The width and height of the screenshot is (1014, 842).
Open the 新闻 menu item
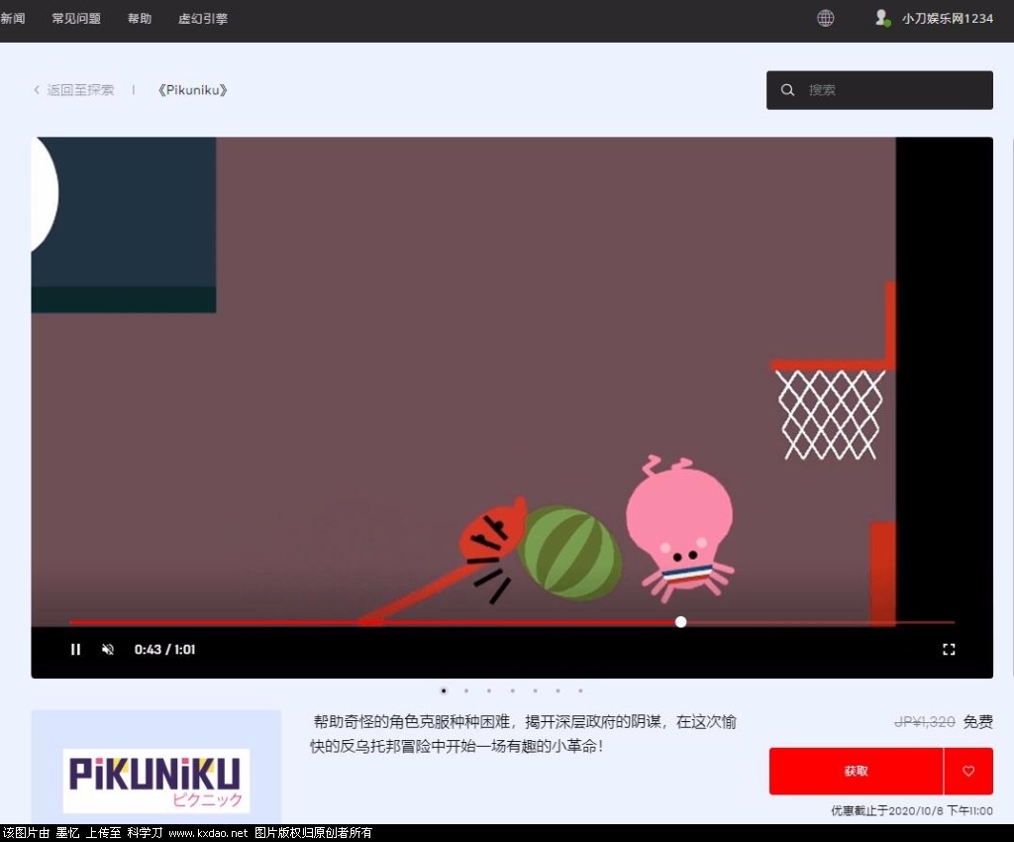point(12,18)
